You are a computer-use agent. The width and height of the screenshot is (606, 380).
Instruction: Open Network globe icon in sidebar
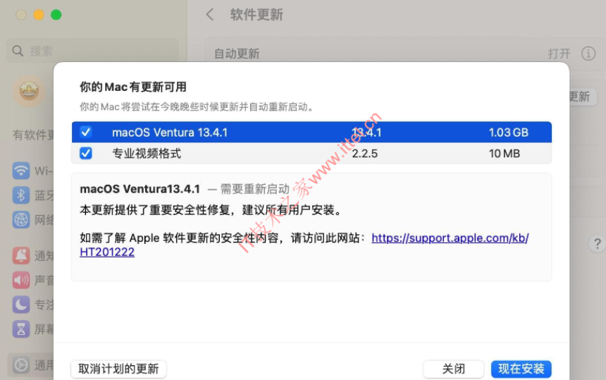(x=21, y=219)
